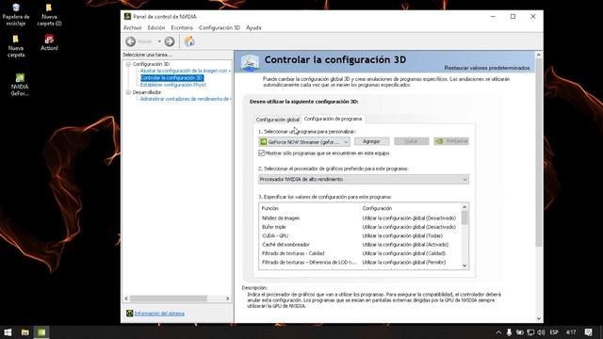The image size is (603, 339).
Task: Open the Papelera de reciclaje desktop icon
Action: tap(16, 15)
